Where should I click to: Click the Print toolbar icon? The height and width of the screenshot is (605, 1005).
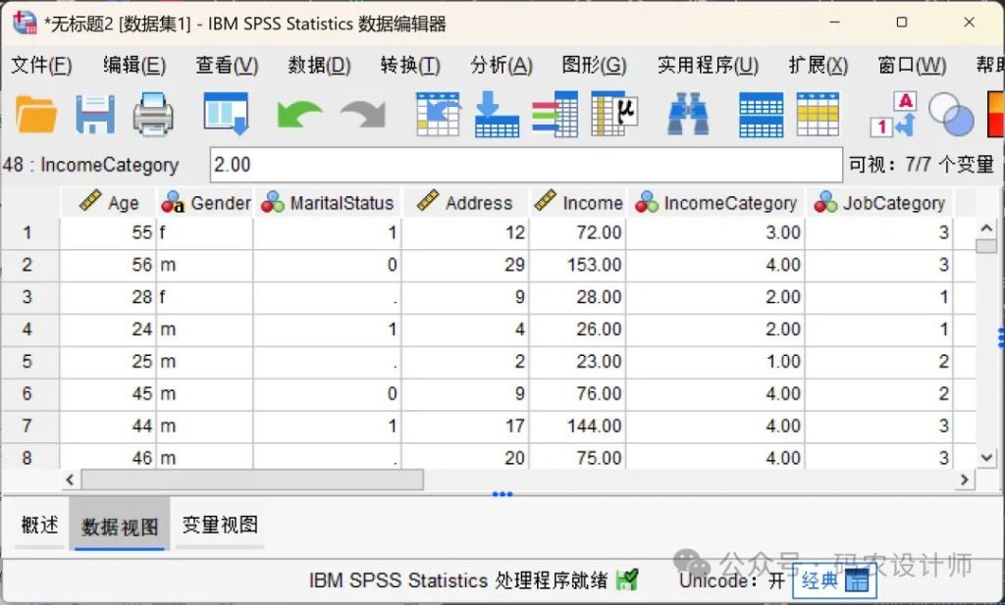tap(153, 114)
